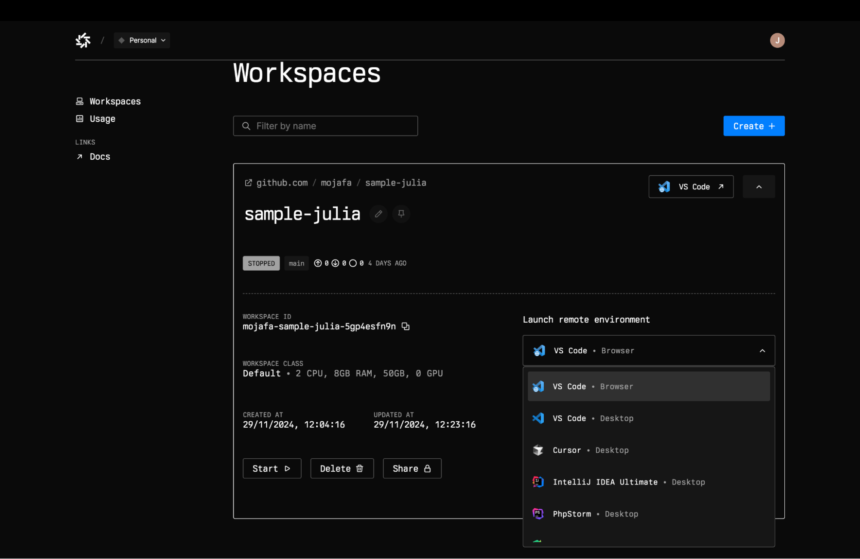Click the updated at timestamp 12:23:16
The width and height of the screenshot is (860, 559).
[x=455, y=425]
